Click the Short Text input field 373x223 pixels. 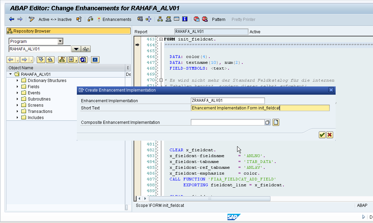pos(259,108)
